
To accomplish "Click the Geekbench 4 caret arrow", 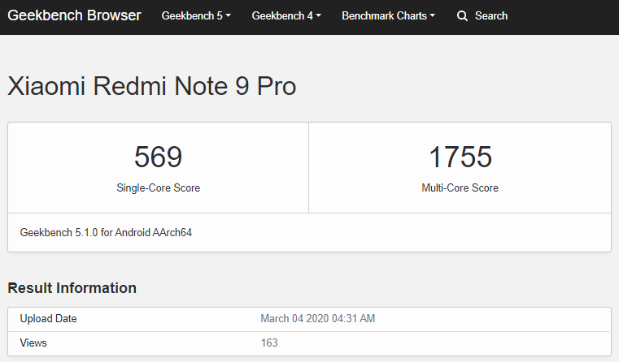I will coord(318,16).
